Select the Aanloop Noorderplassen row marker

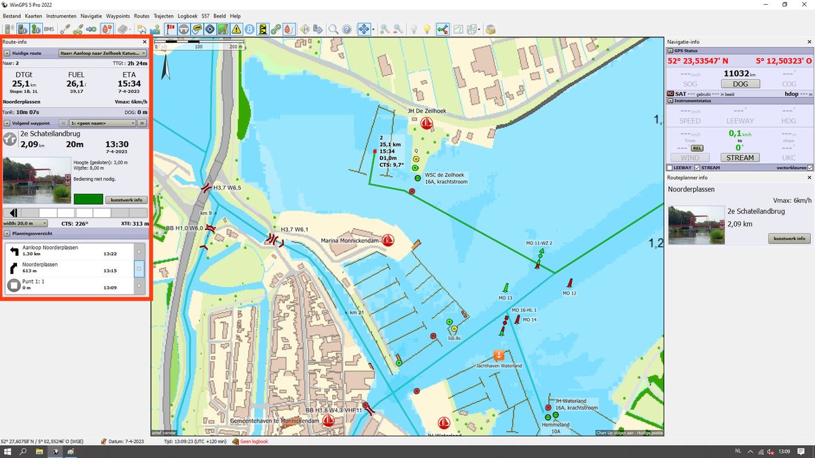click(139, 251)
